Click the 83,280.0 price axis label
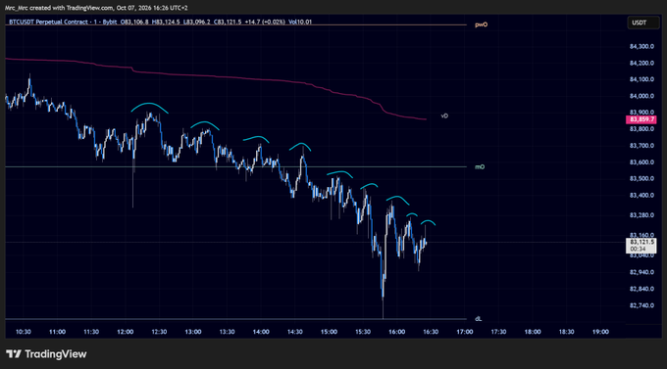Viewport: 667px width, 369px height. pyautogui.click(x=641, y=215)
